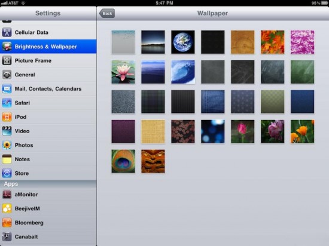Pick the blue ocean wave wallpaper
Viewport: 329px width, 246px height.
pos(183,72)
